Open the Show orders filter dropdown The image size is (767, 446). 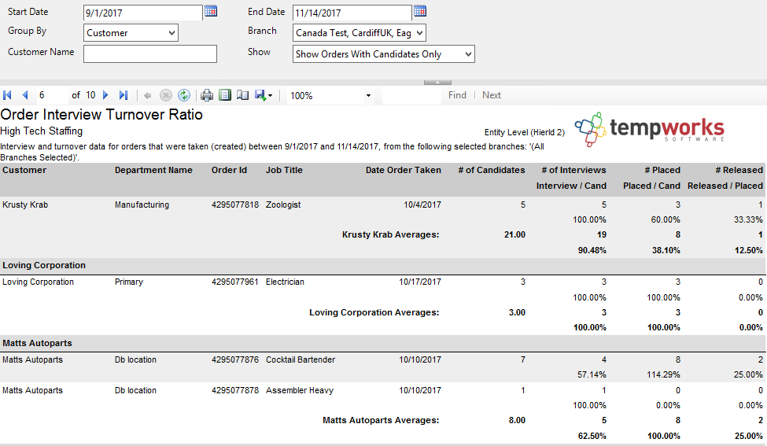pyautogui.click(x=468, y=54)
